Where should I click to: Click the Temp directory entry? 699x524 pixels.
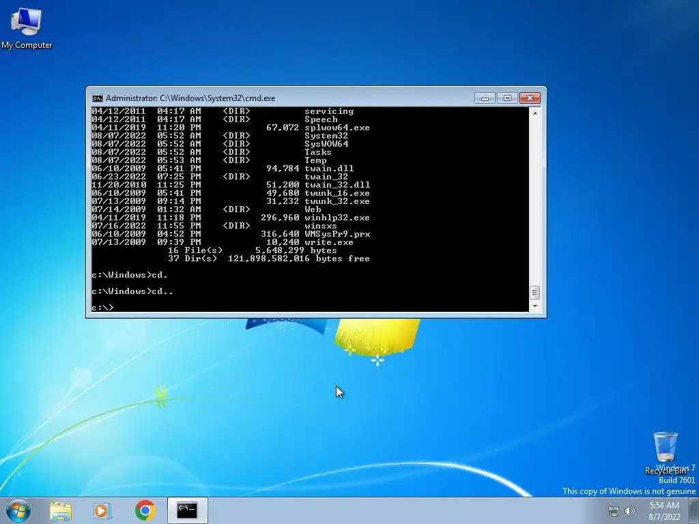[315, 160]
